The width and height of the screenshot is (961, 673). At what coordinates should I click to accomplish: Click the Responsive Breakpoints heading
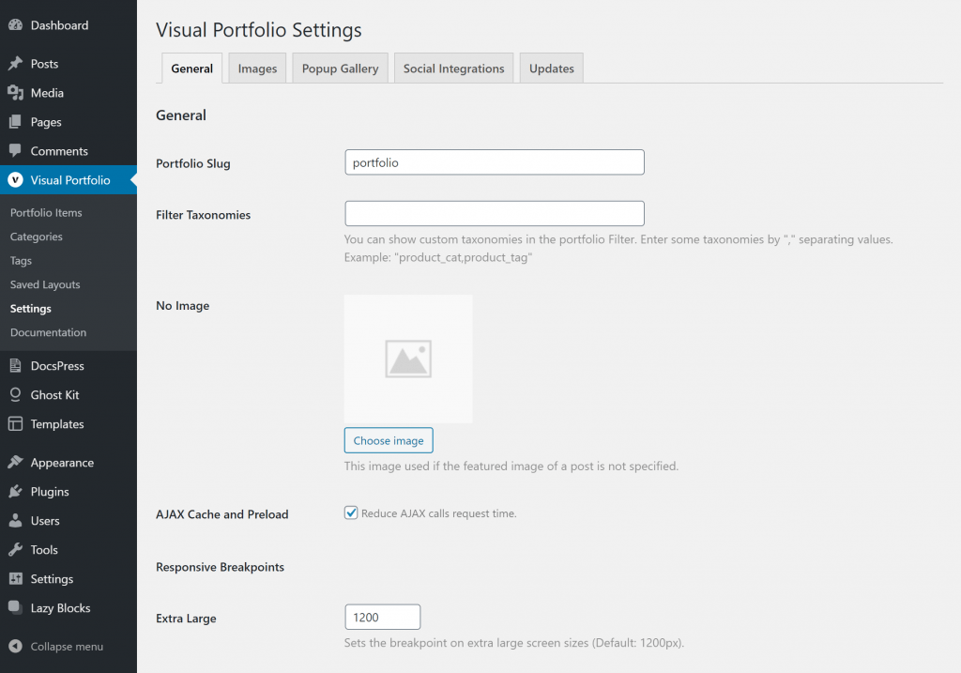click(x=220, y=567)
